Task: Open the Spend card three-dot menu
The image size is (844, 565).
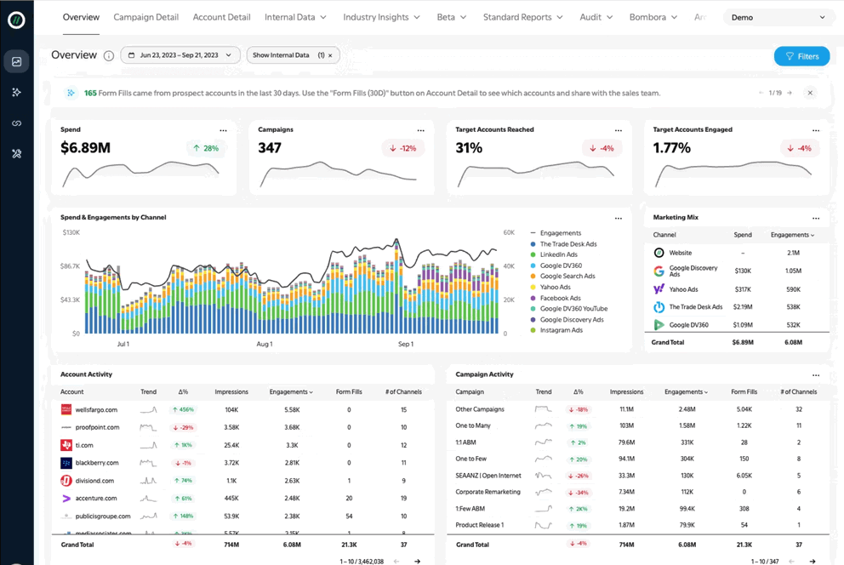Action: point(223,130)
